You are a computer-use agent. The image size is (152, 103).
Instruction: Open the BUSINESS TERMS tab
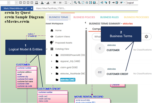(59, 17)
